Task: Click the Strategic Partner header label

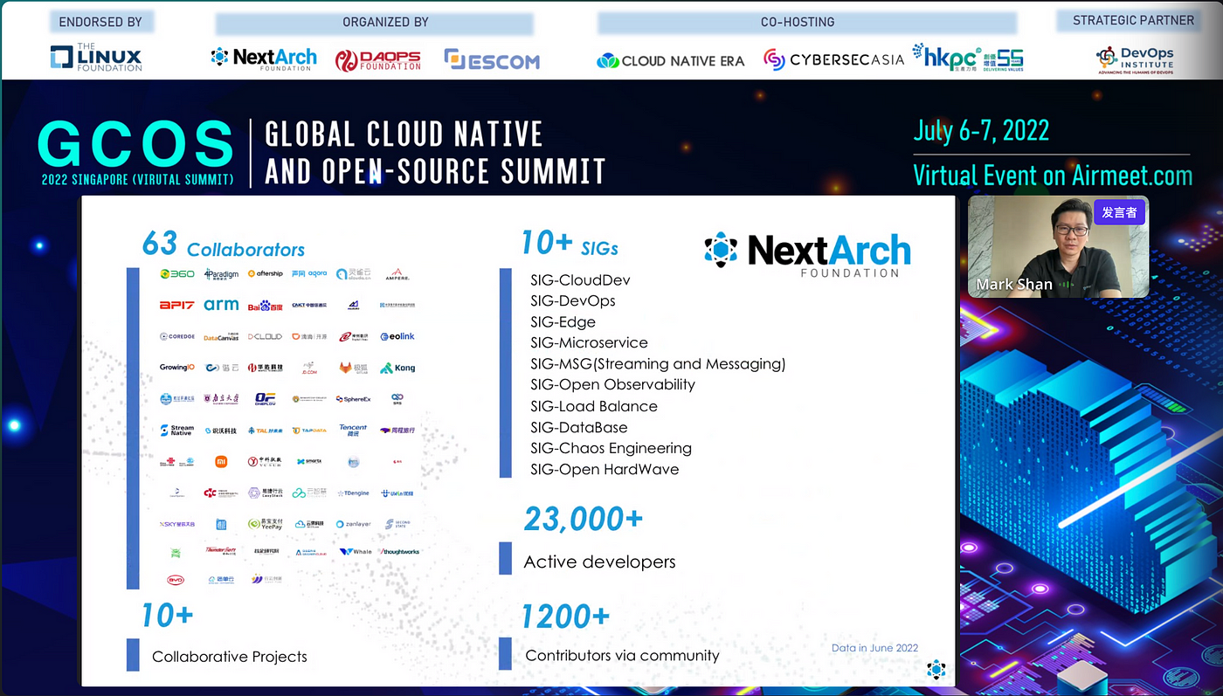Action: pyautogui.click(x=1133, y=20)
